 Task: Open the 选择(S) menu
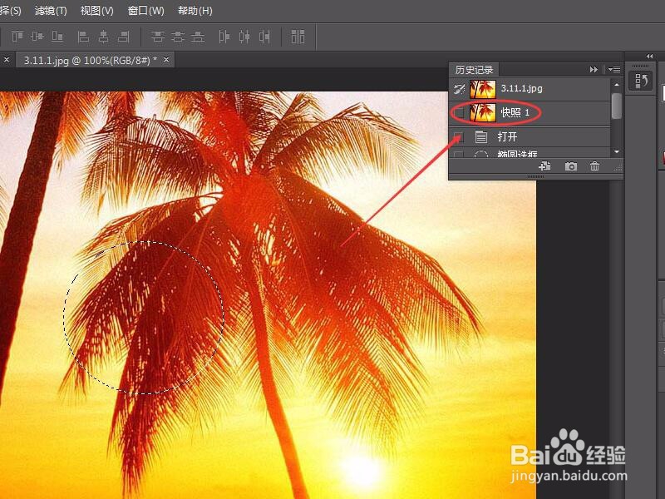pyautogui.click(x=11, y=11)
